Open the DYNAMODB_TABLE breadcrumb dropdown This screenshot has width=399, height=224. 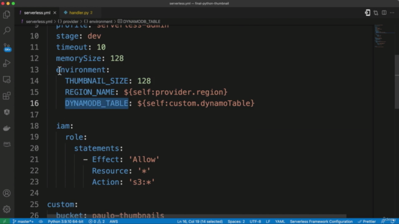[x=139, y=22]
